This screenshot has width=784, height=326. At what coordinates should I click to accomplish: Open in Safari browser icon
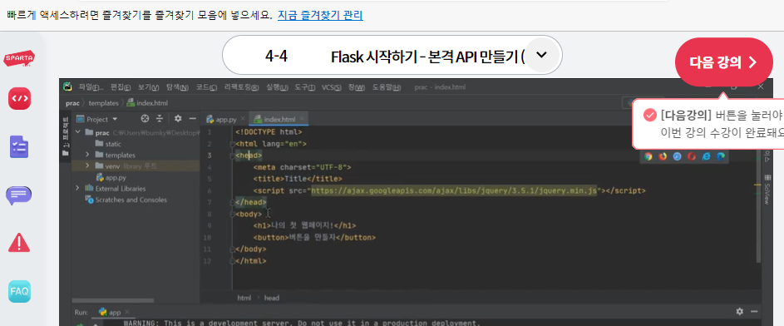[677, 156]
